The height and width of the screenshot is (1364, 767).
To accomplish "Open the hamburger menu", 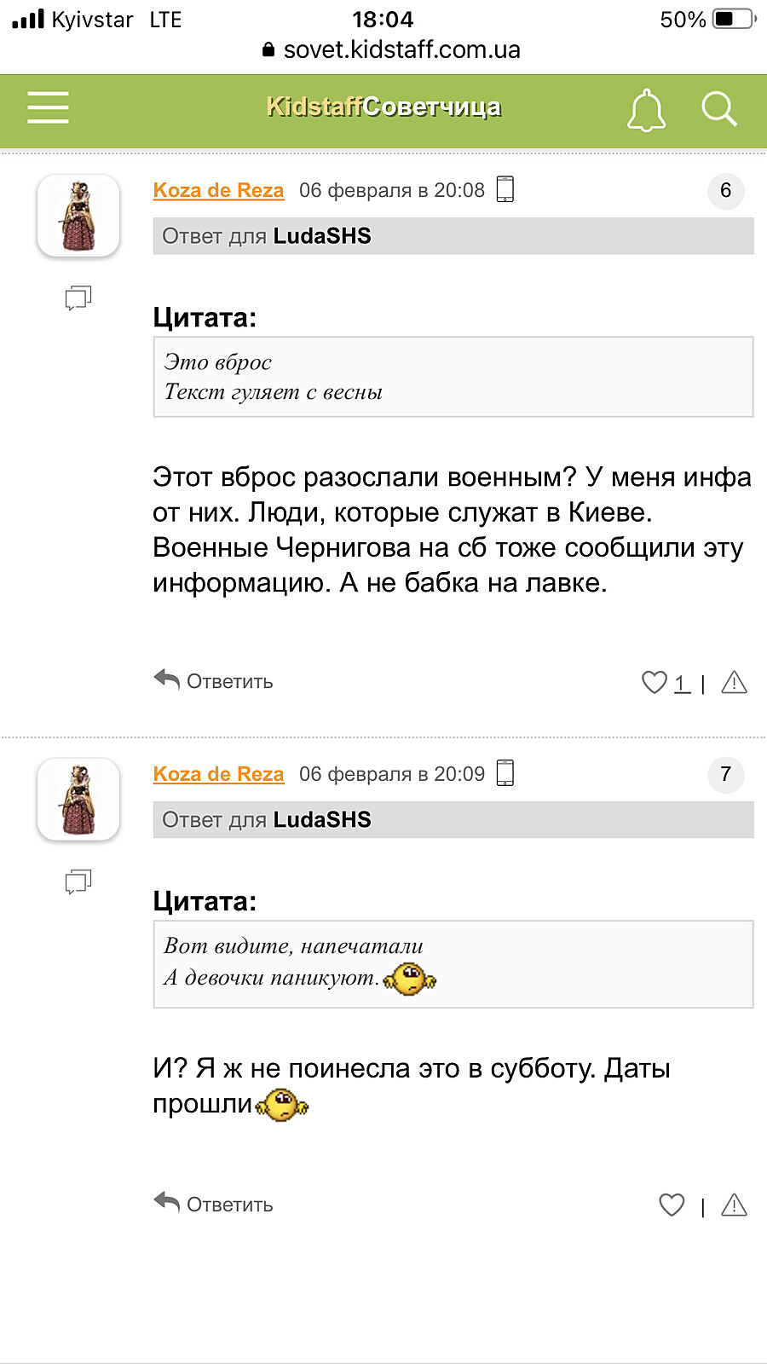I will tap(48, 108).
